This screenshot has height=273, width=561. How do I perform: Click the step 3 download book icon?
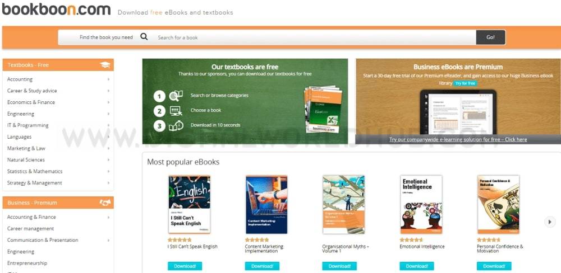point(176,126)
